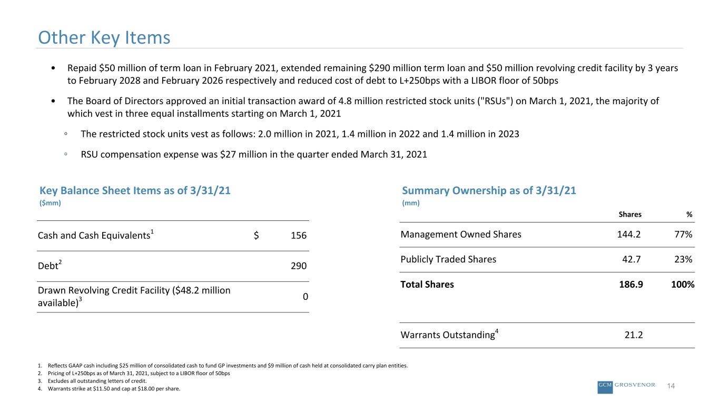Click the 23% ownership percentage
719x404 pixels.
click(x=684, y=259)
